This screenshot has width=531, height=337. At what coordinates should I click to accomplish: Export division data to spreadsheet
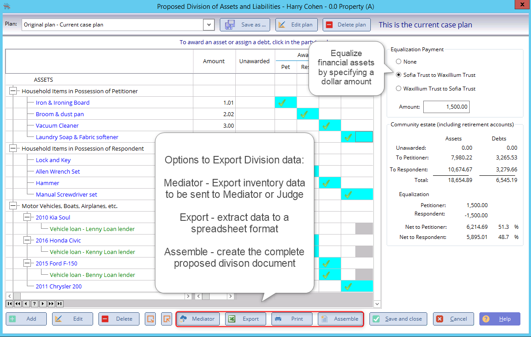point(245,319)
